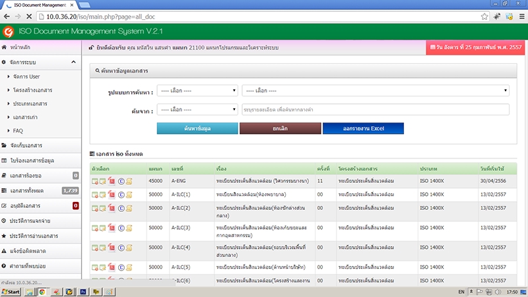Image resolution: width=528 pixels, height=297 pixels.
Task: Open the โครงสร้างเอกสาร submenu item
Action: [32, 90]
